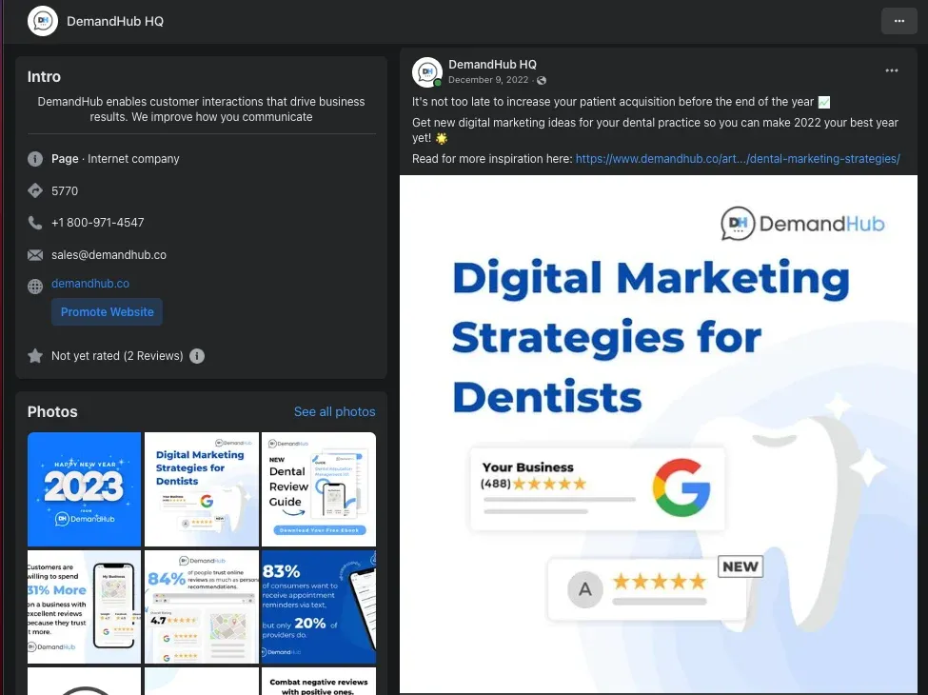
Task: Open See all photos link
Action: [334, 412]
